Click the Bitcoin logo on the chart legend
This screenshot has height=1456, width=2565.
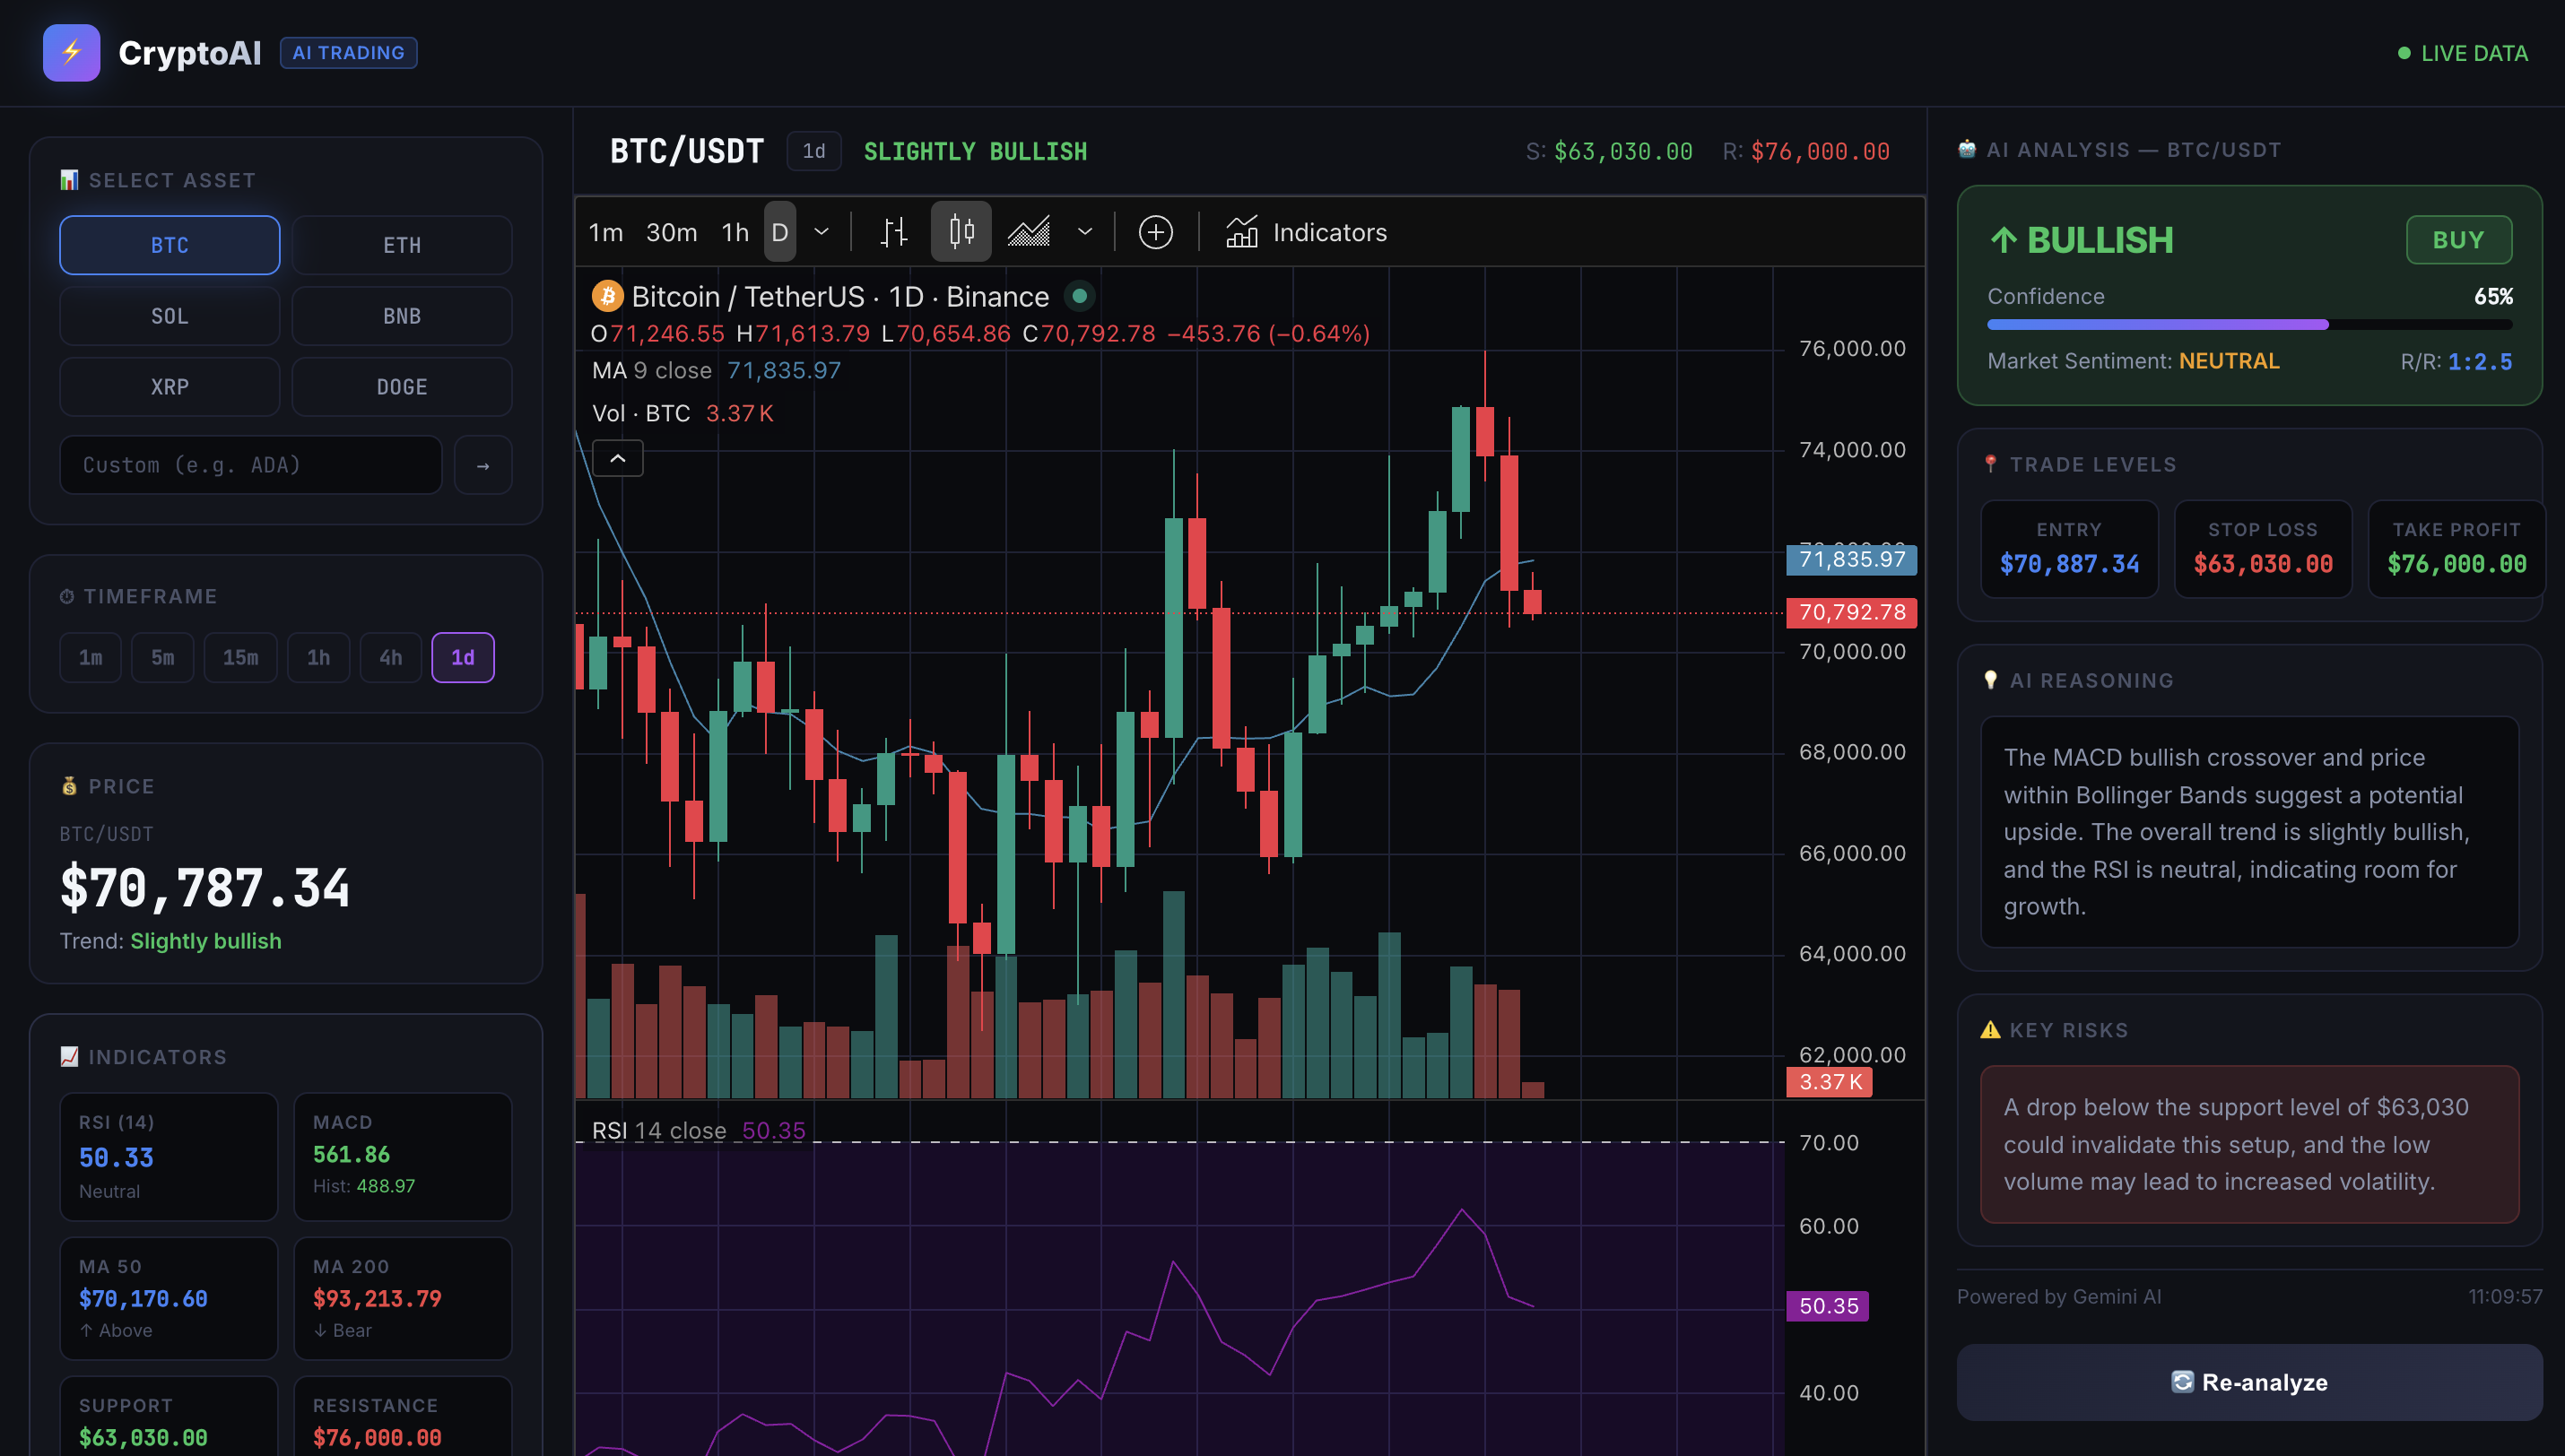(607, 295)
